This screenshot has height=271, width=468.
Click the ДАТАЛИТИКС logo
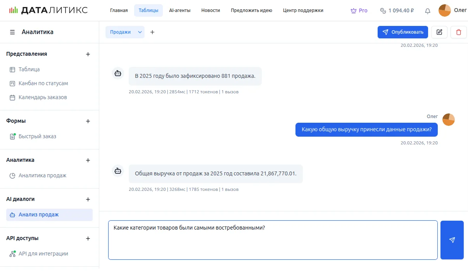[x=48, y=10]
